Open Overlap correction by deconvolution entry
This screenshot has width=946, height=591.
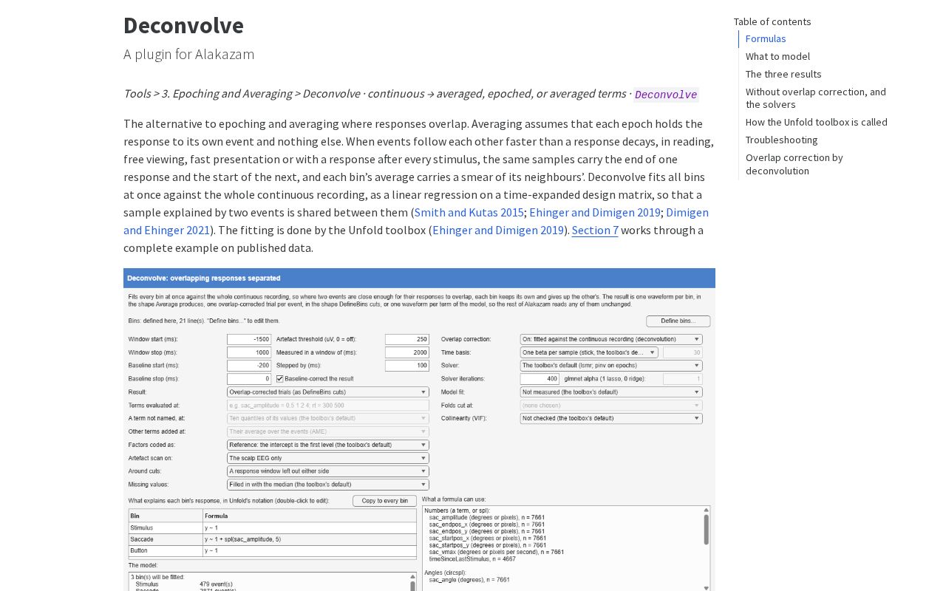point(794,164)
